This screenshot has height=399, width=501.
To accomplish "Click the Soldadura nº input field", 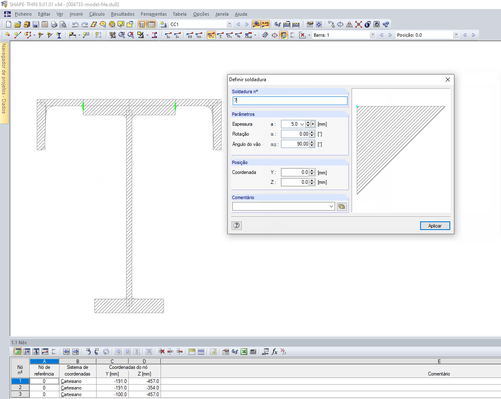I will [290, 101].
